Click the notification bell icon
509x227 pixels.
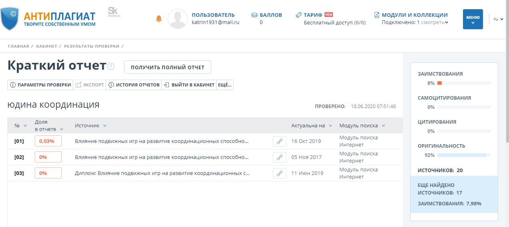(x=159, y=19)
